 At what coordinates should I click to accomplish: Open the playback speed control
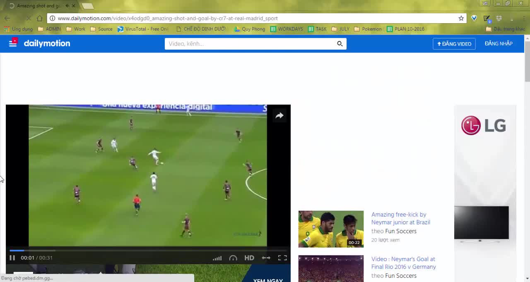point(233,258)
